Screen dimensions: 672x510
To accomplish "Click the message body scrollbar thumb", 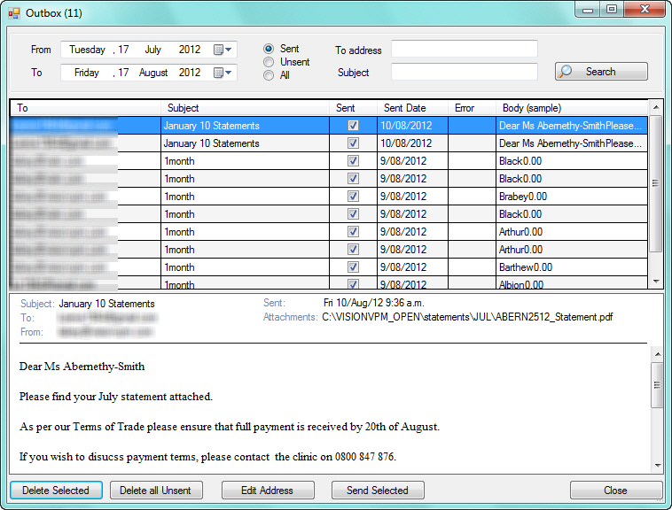I will [657, 385].
